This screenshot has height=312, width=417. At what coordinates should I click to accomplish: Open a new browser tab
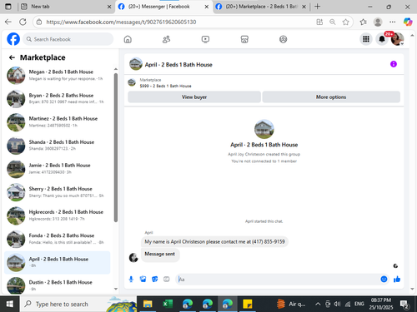[x=318, y=7]
